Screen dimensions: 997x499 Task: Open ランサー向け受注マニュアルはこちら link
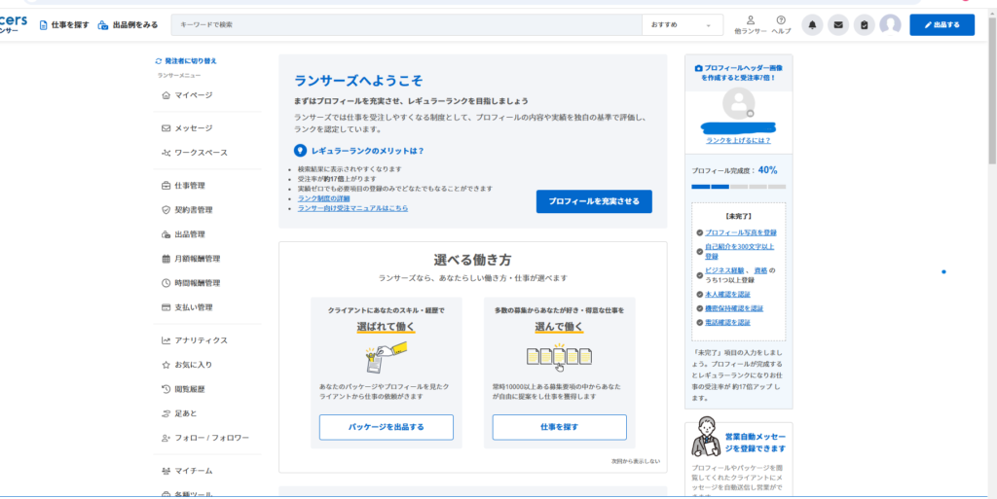click(352, 207)
